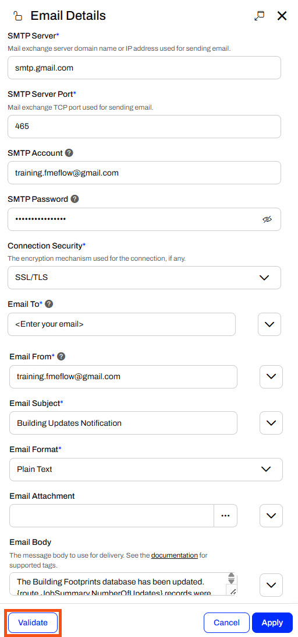Open SMTP Account help tooltip icon

69,153
